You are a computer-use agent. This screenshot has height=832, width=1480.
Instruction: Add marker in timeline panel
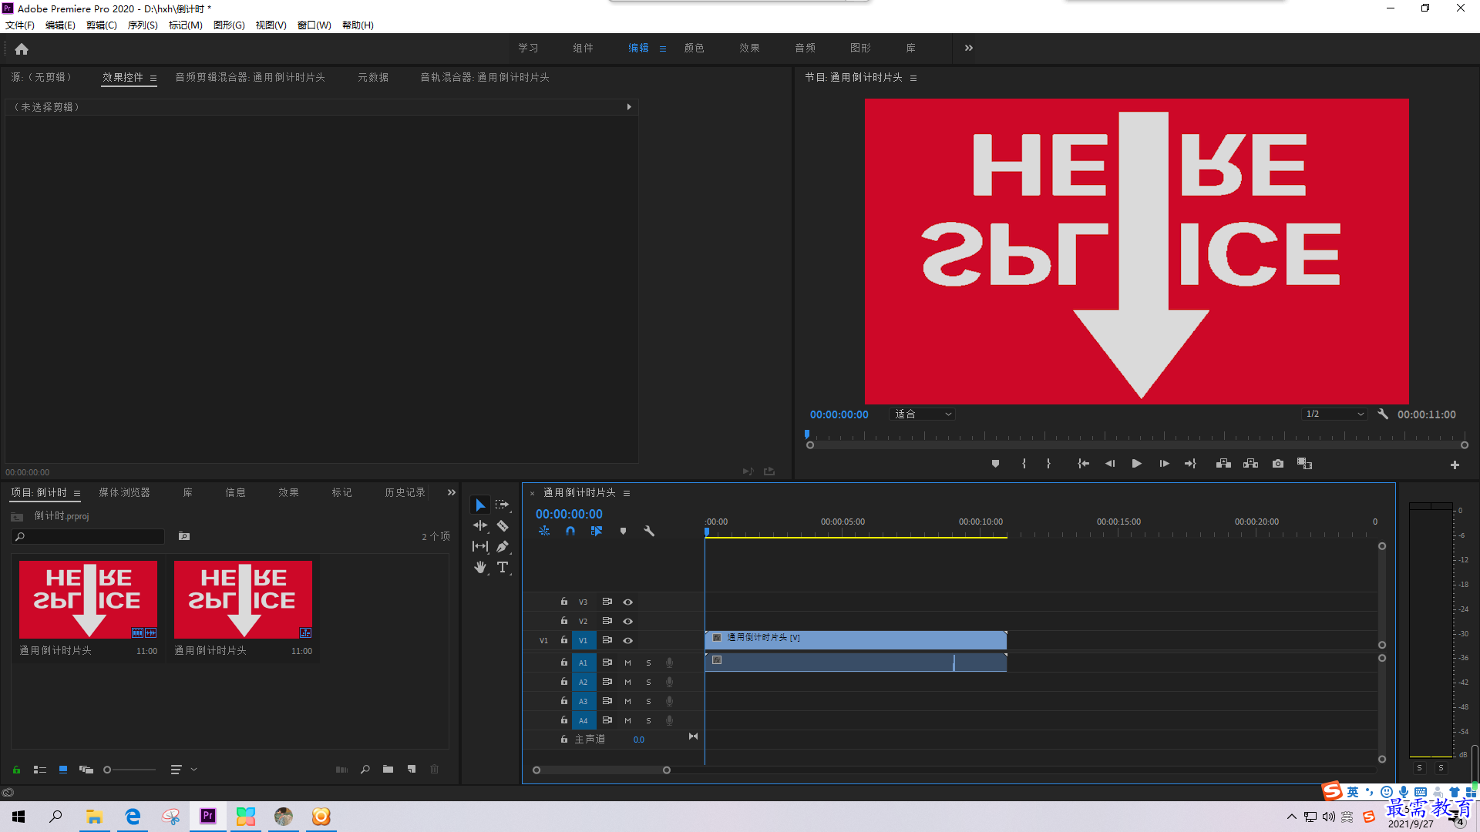[x=623, y=531]
